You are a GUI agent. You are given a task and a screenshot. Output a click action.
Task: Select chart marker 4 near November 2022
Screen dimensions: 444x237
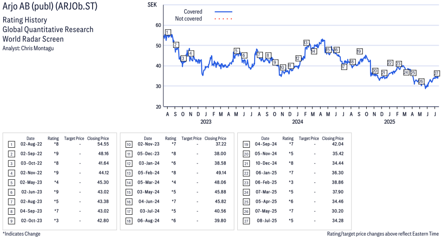coord(190,53)
